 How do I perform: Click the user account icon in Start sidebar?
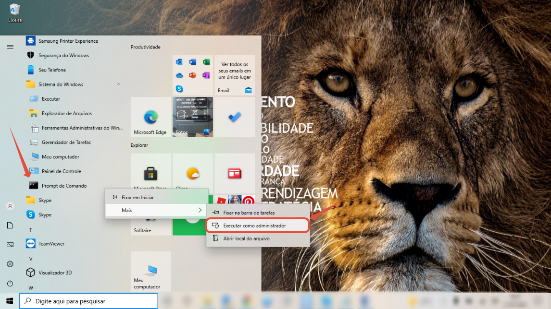click(10, 206)
